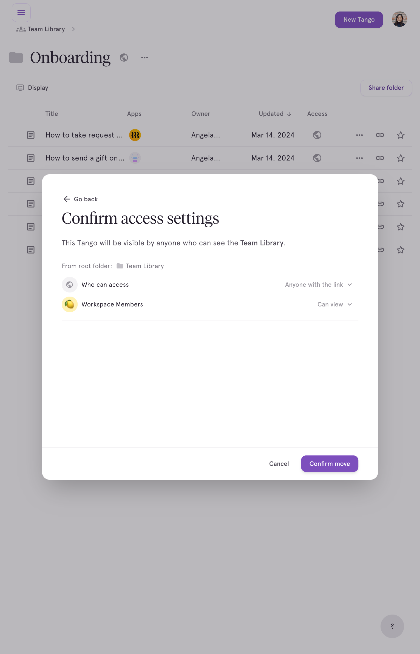Click the New Tango button
Screen dimensions: 420x654
[x=359, y=20]
